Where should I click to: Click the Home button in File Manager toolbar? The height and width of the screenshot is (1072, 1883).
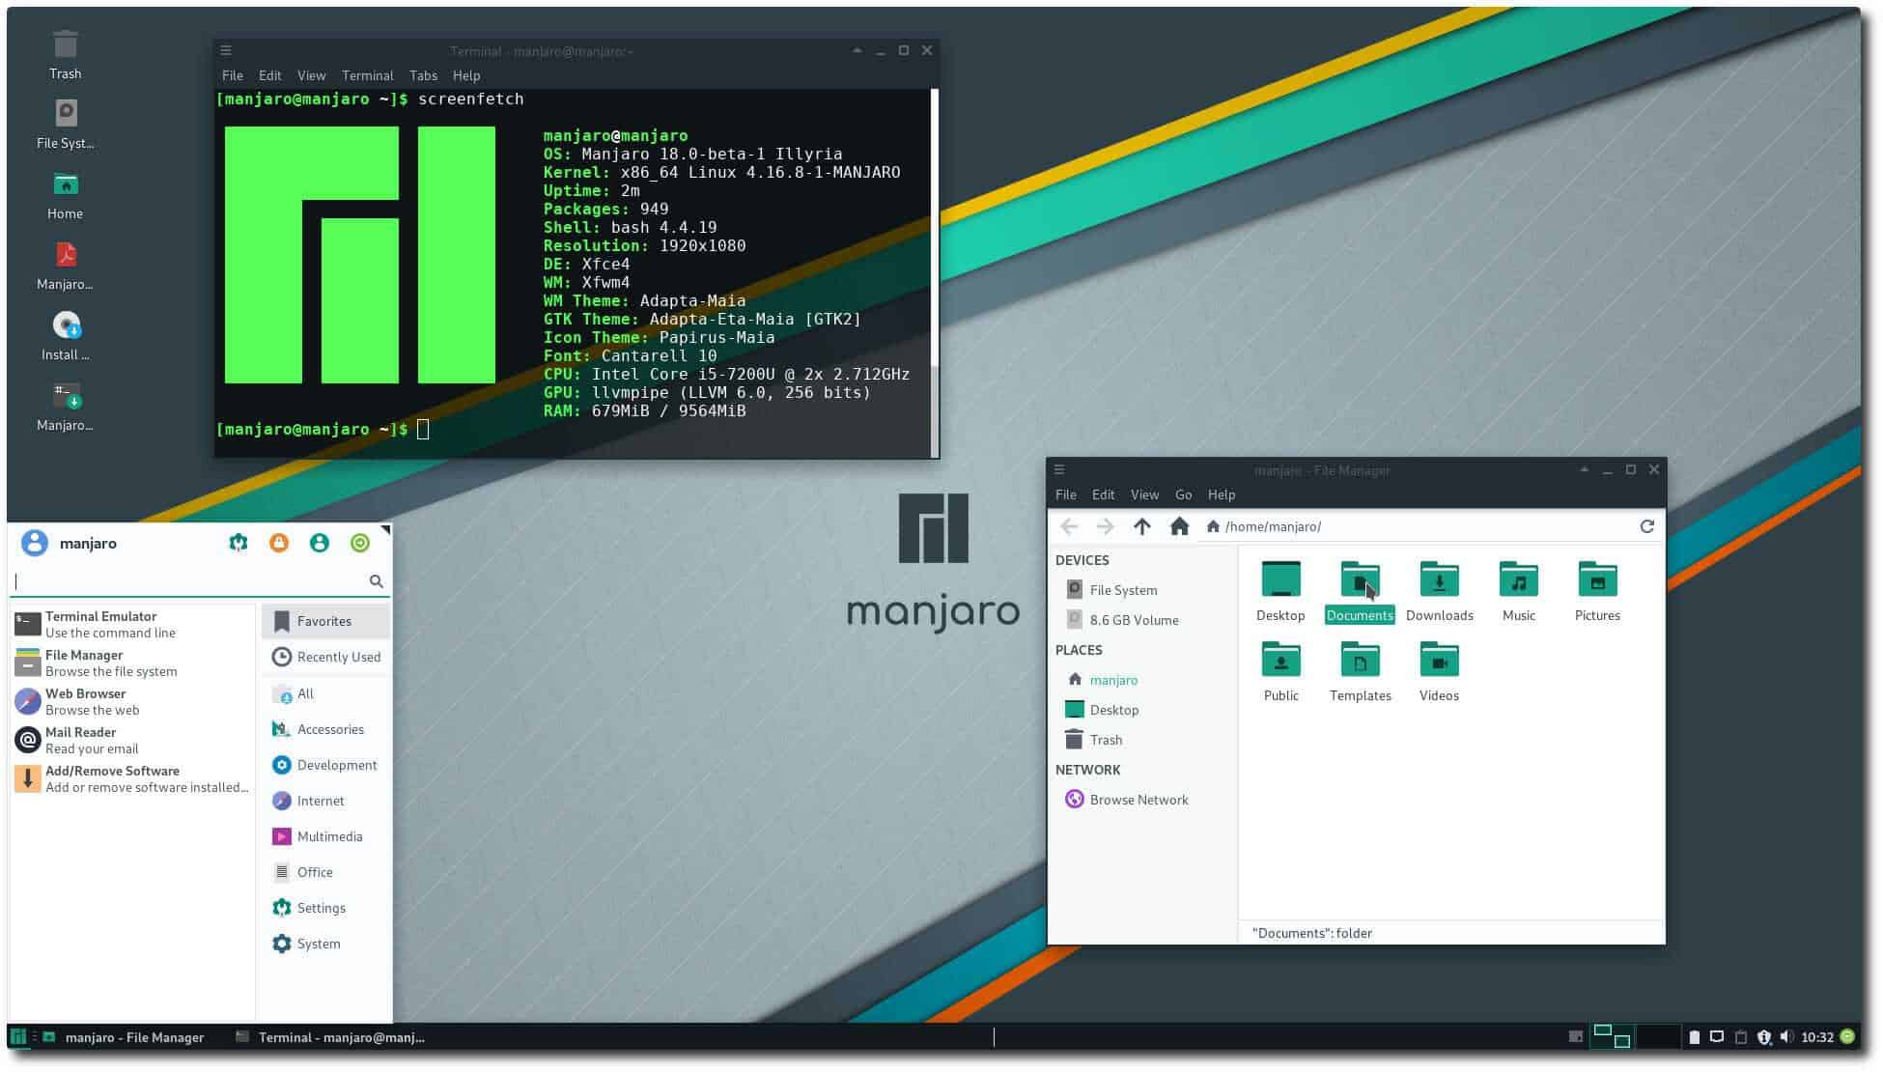[x=1179, y=526]
